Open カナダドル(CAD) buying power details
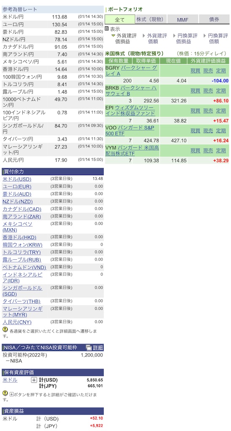The image size is (231, 431). pos(22,209)
